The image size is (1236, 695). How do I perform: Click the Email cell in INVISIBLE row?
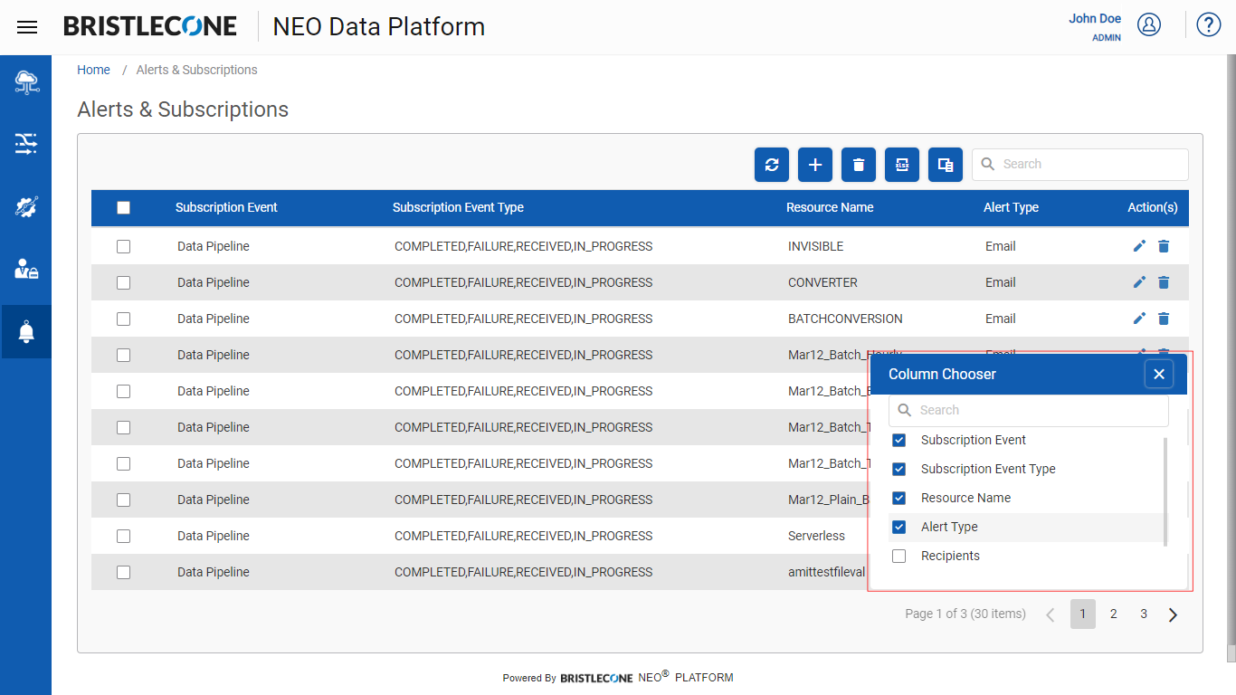1000,246
